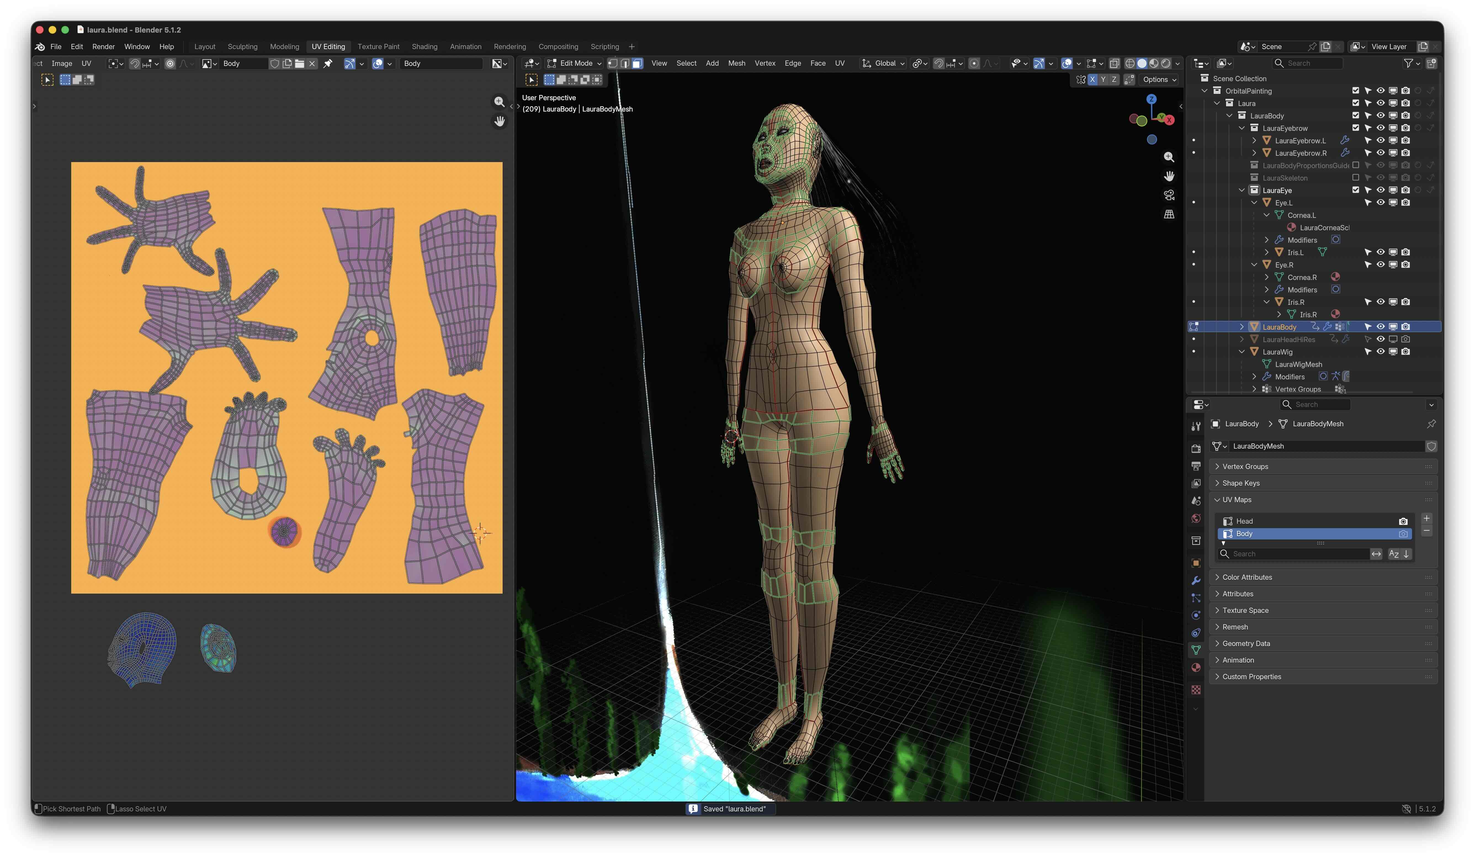Image resolution: width=1475 pixels, height=857 pixels.
Task: Uncheck the LauraEye collection checkbox
Action: tap(1355, 190)
